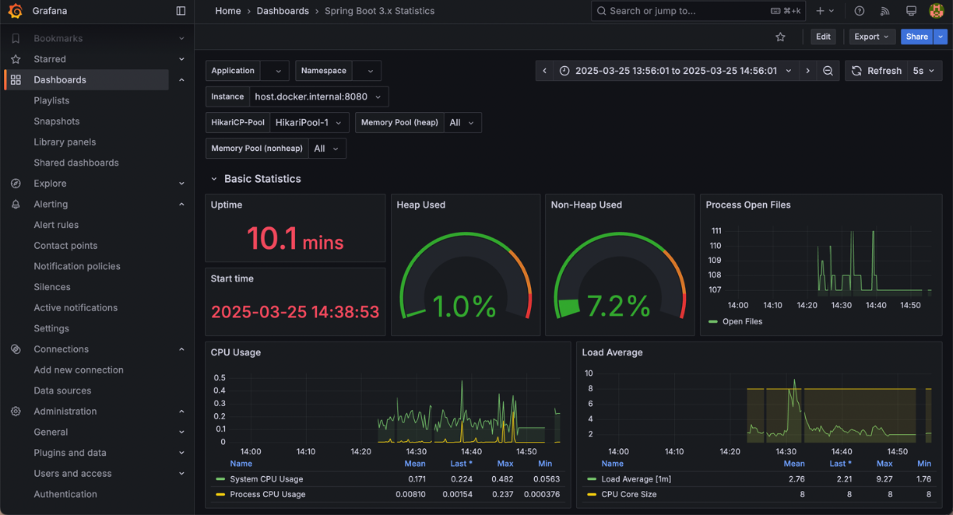The image size is (953, 515).
Task: Click the Uptime panel title
Action: tap(227, 205)
